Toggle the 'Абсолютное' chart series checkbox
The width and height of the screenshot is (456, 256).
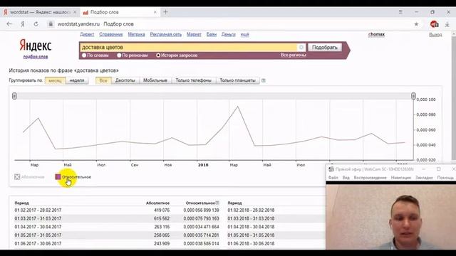(x=17, y=177)
